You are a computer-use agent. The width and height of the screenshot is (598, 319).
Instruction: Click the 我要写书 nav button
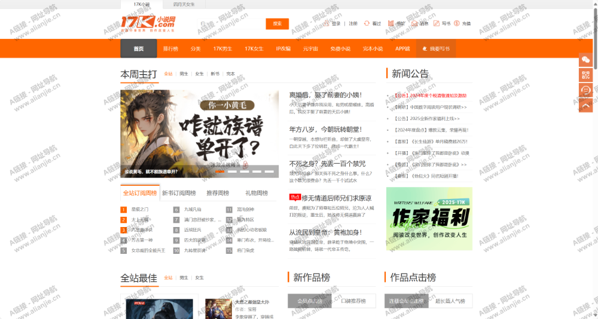pyautogui.click(x=436, y=48)
